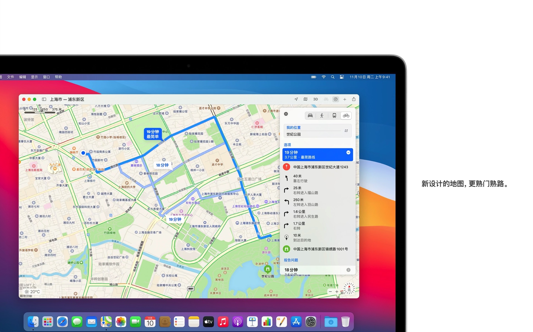
Task: Open Control Center in menu bar
Action: coord(342,77)
